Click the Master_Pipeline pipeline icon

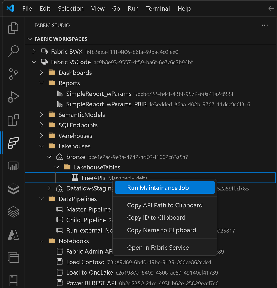[59, 209]
